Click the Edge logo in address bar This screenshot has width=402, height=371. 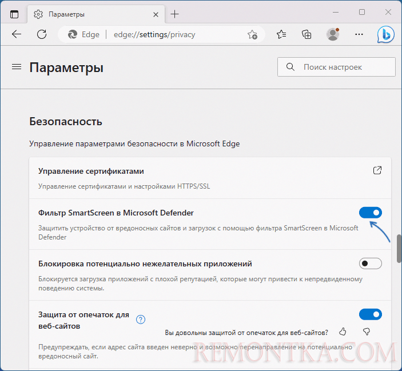click(x=73, y=34)
